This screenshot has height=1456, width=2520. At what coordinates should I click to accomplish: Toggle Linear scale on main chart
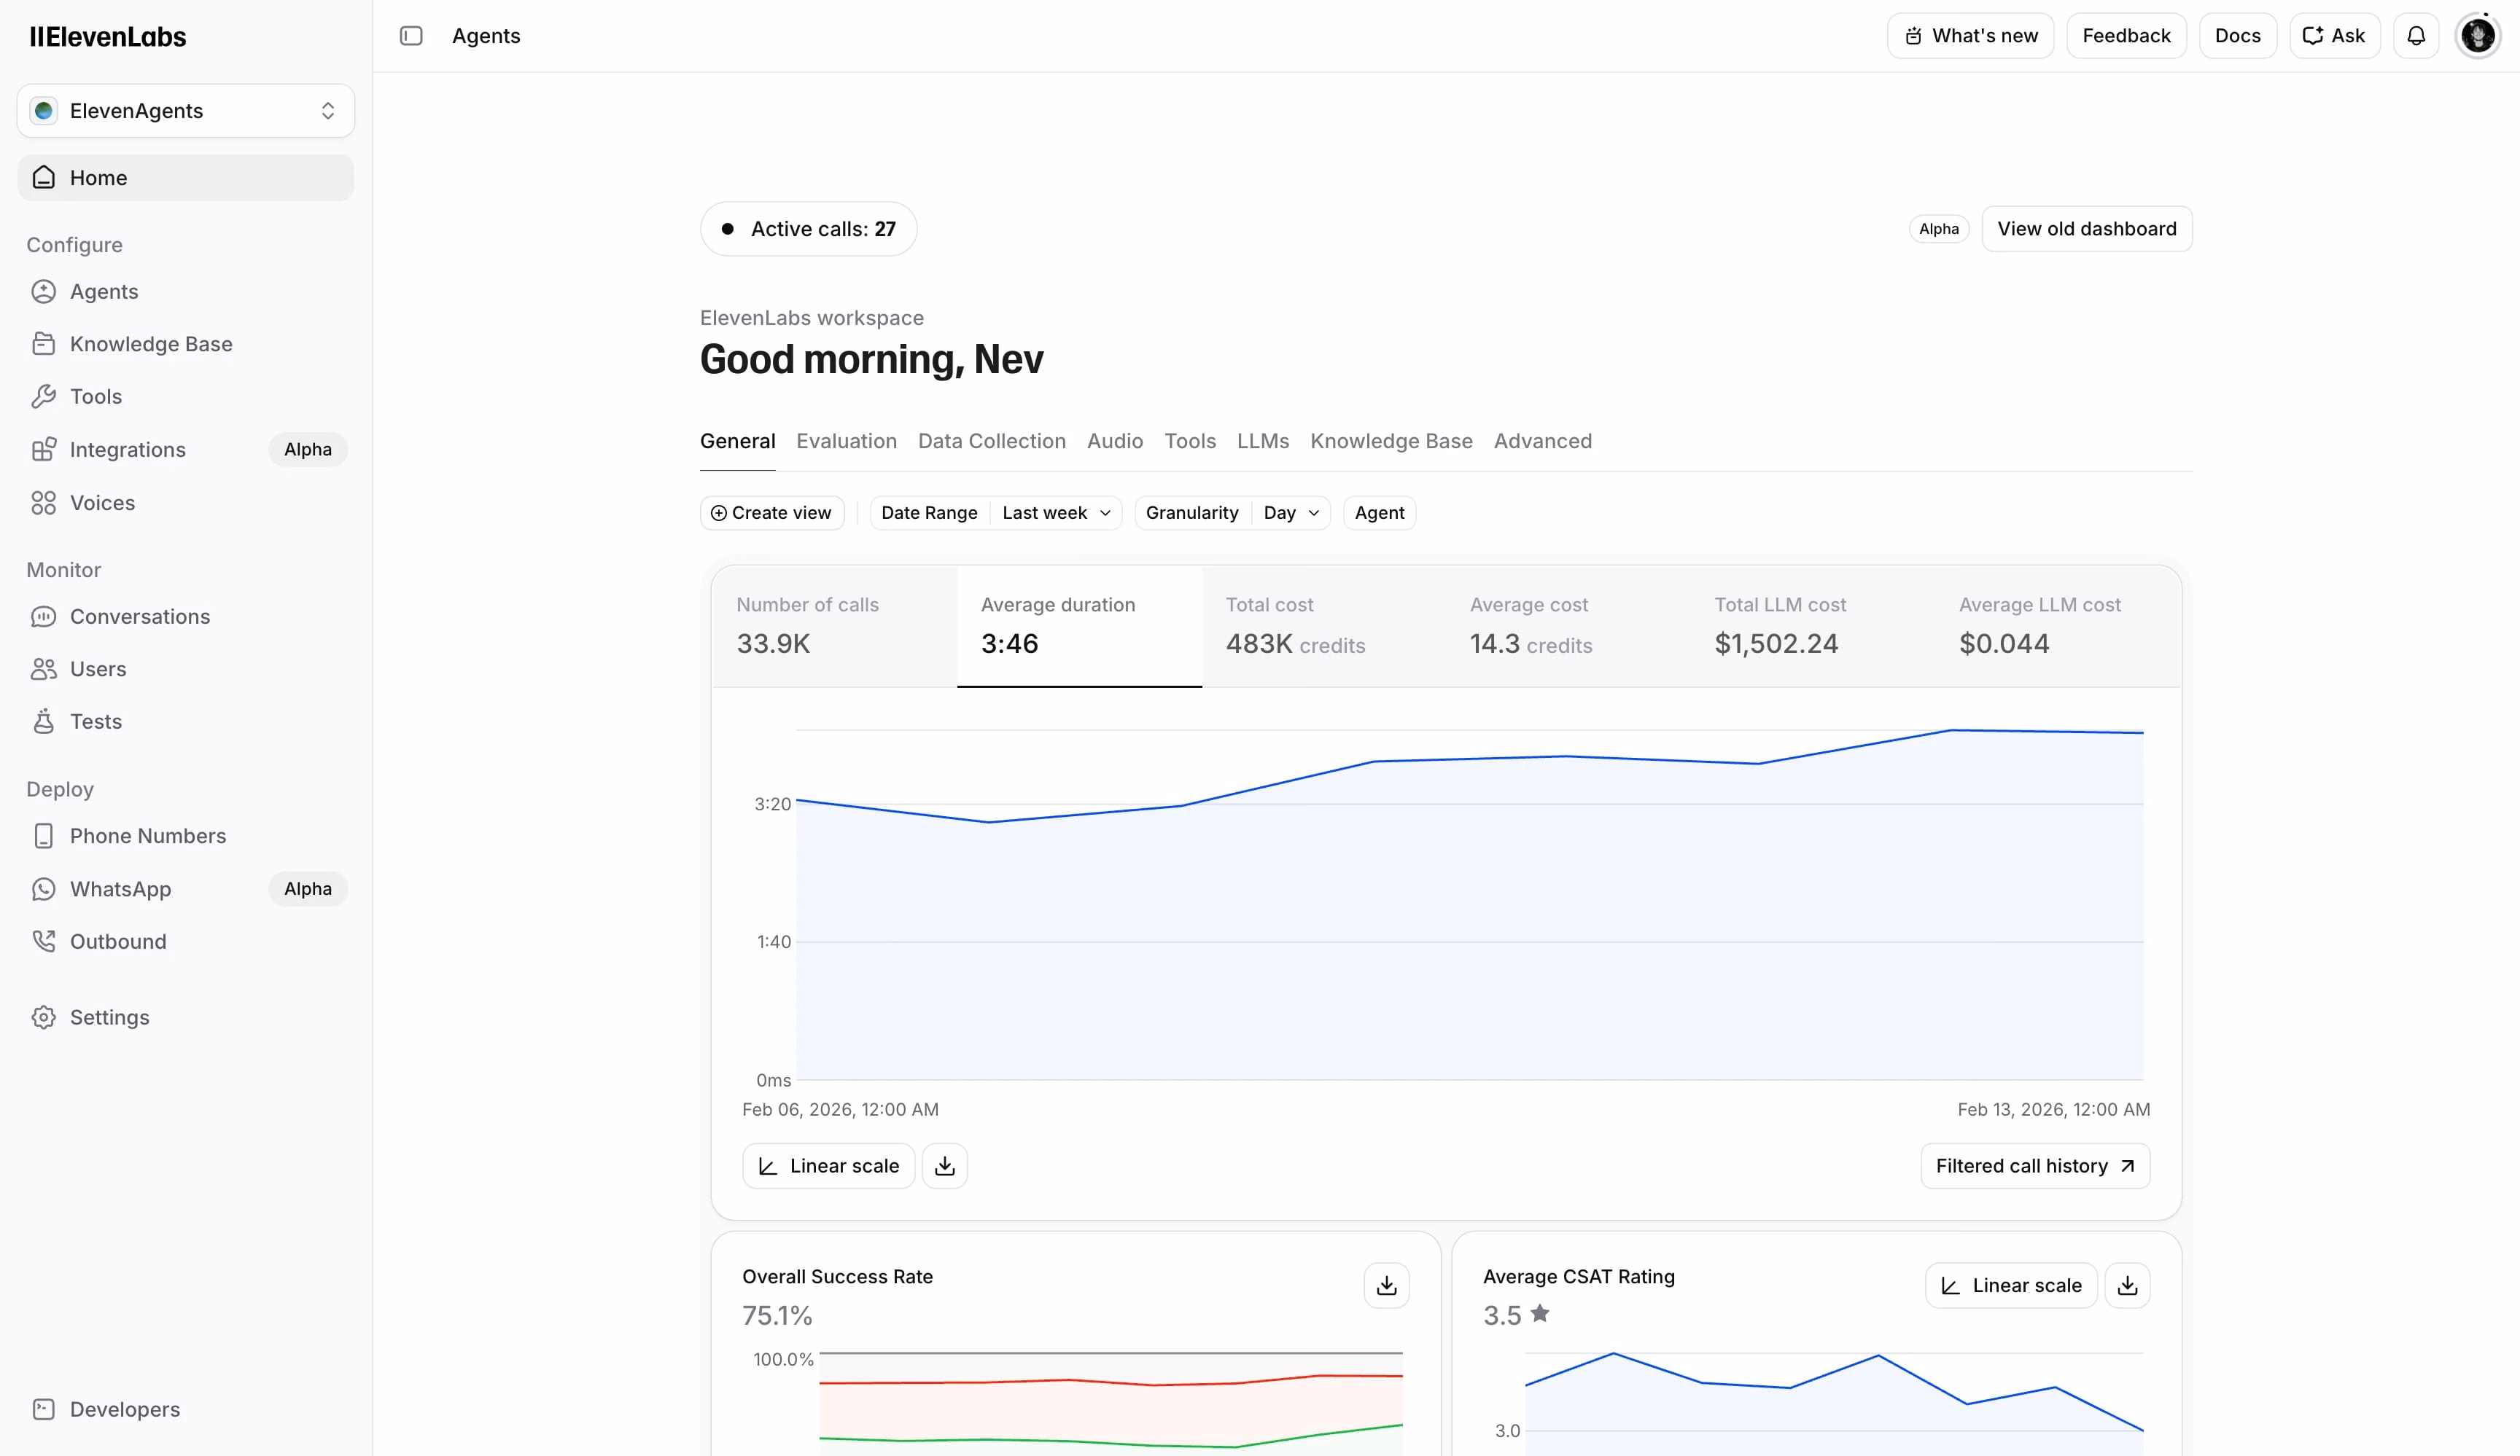click(x=828, y=1166)
